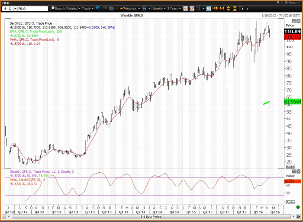Screen dimensions: 303x222
Task: Click horizontal expand orange arrows icon
Action: point(216,8)
